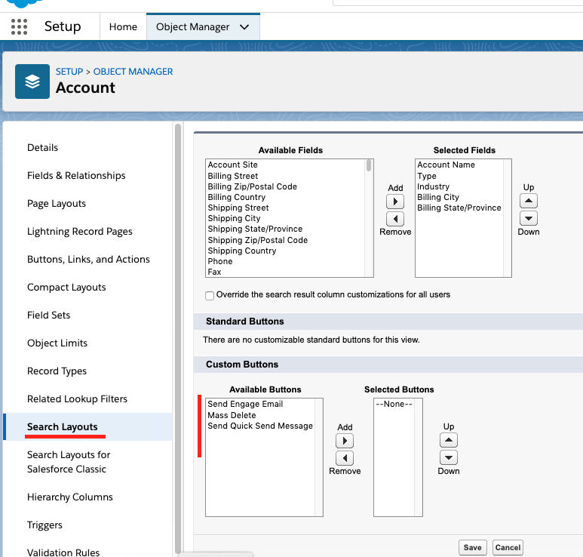Select Industry in Selected Fields
The width and height of the screenshot is (583, 557).
pyautogui.click(x=433, y=186)
